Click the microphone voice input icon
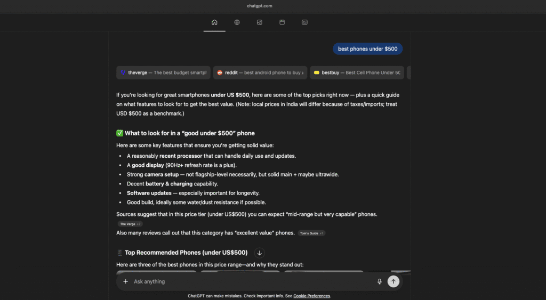 click(379, 281)
